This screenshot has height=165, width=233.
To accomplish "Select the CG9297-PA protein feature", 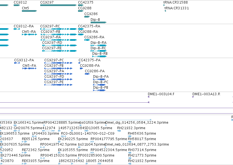I will coord(58,74).
